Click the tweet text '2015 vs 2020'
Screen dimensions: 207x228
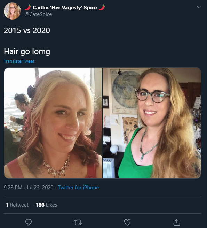(27, 30)
